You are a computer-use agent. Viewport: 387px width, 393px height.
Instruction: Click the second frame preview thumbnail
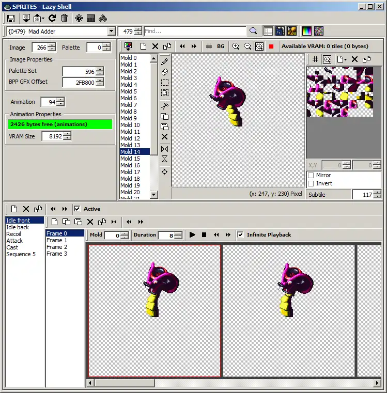click(x=289, y=311)
